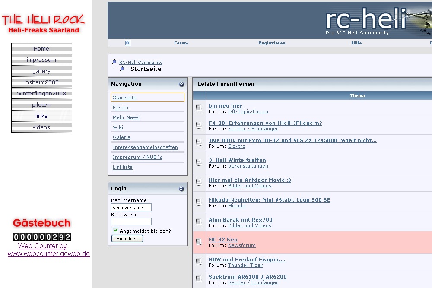This screenshot has height=288, width=432.
Task: Click the Anmelden button
Action: pos(127,238)
